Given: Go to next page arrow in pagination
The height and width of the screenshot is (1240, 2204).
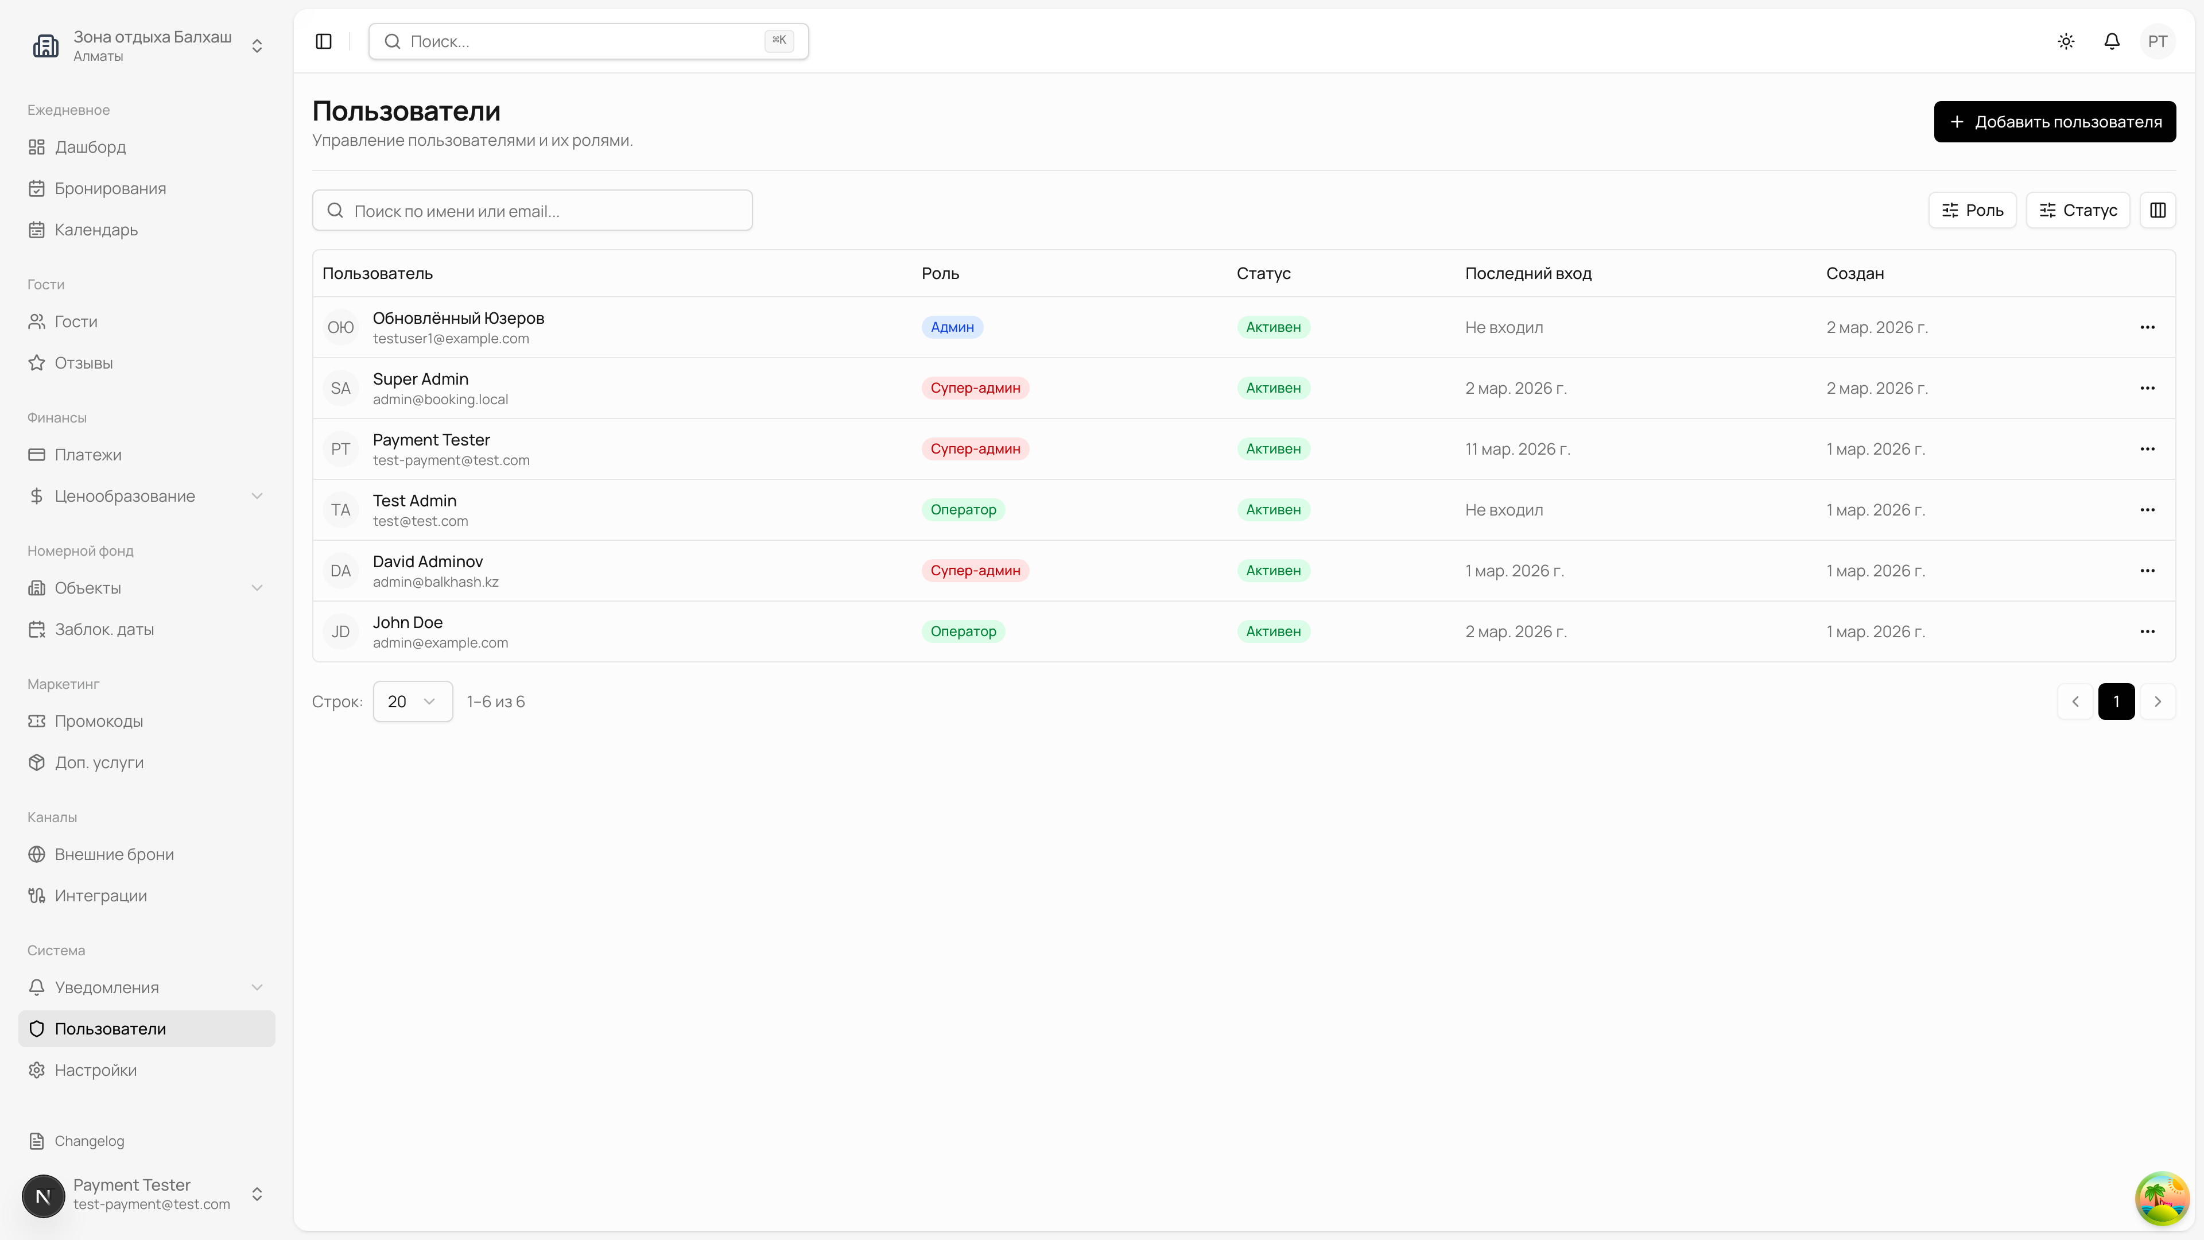Looking at the screenshot, I should pyautogui.click(x=2157, y=702).
